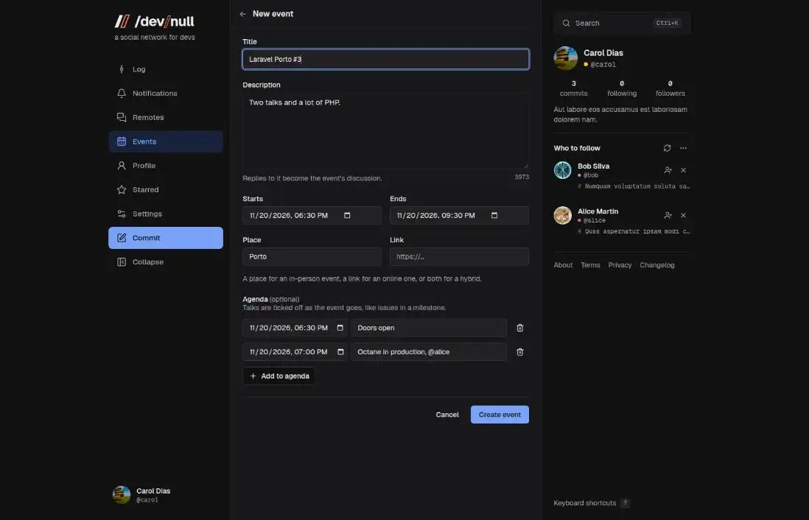Click the Search box
This screenshot has width=809, height=520.
622,24
